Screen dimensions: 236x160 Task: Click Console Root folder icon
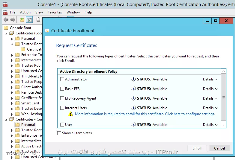6,28
